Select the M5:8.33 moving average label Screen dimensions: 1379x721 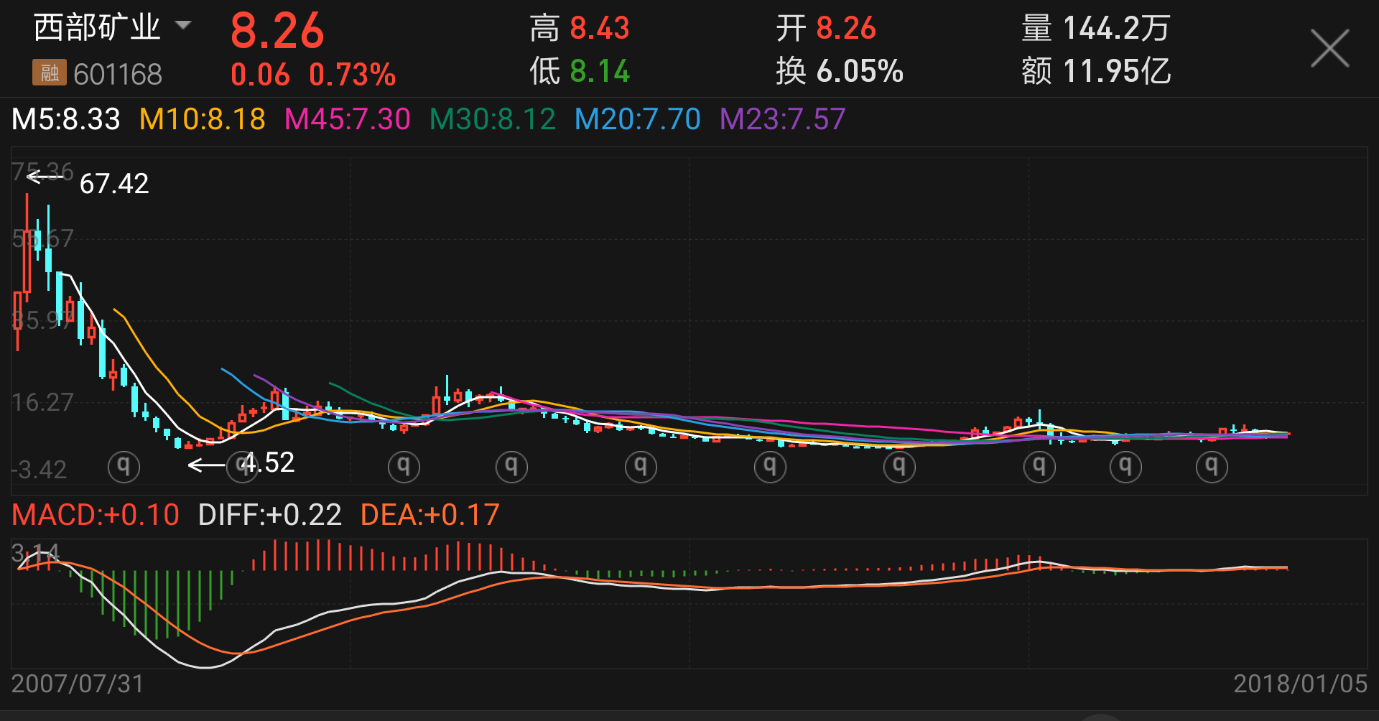click(x=66, y=119)
